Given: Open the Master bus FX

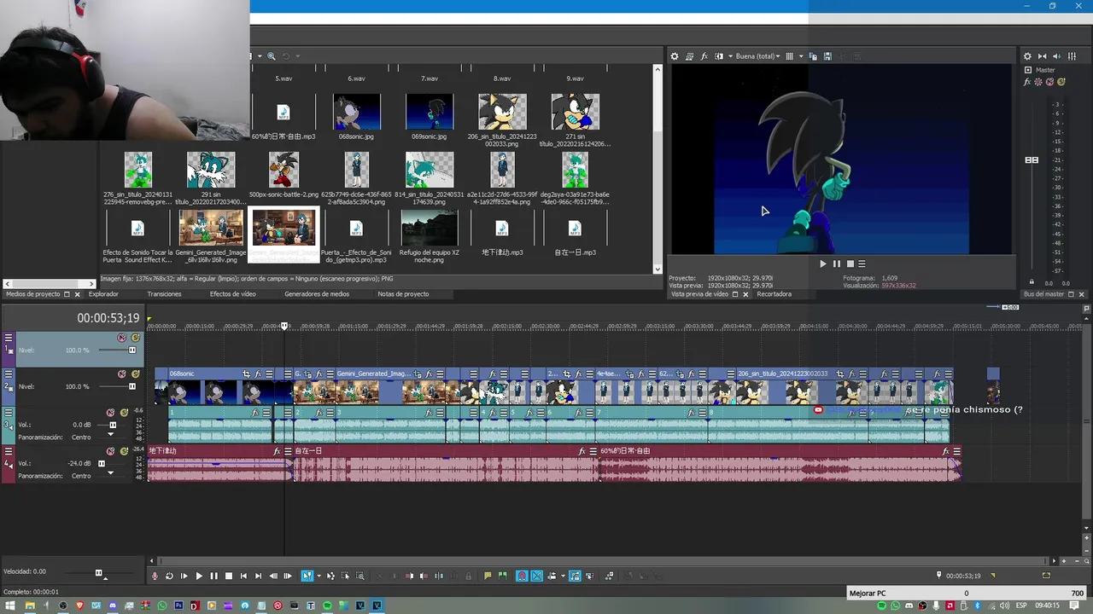Looking at the screenshot, I should click(1027, 82).
